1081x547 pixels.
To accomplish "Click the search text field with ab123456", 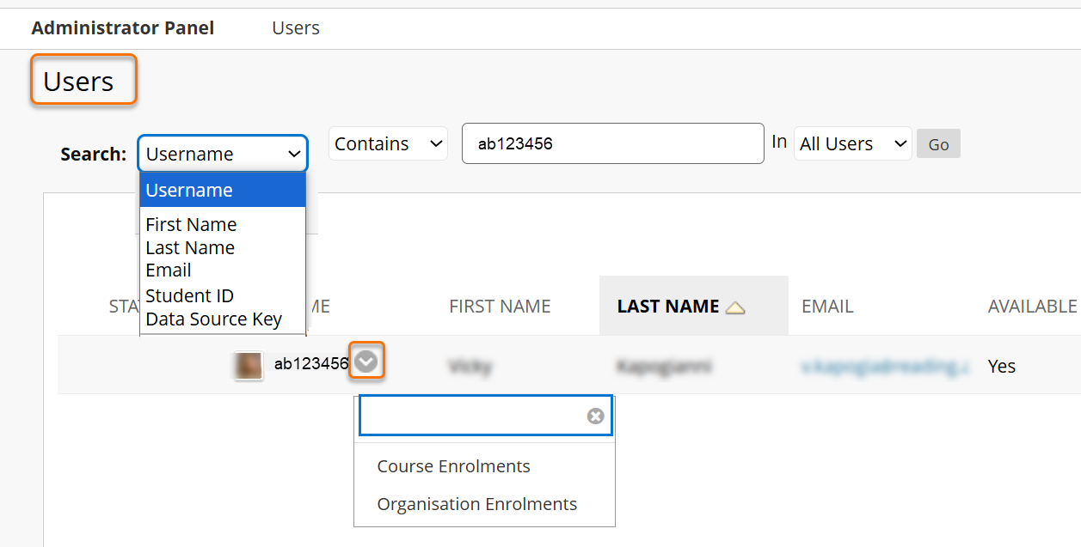I will tap(612, 143).
